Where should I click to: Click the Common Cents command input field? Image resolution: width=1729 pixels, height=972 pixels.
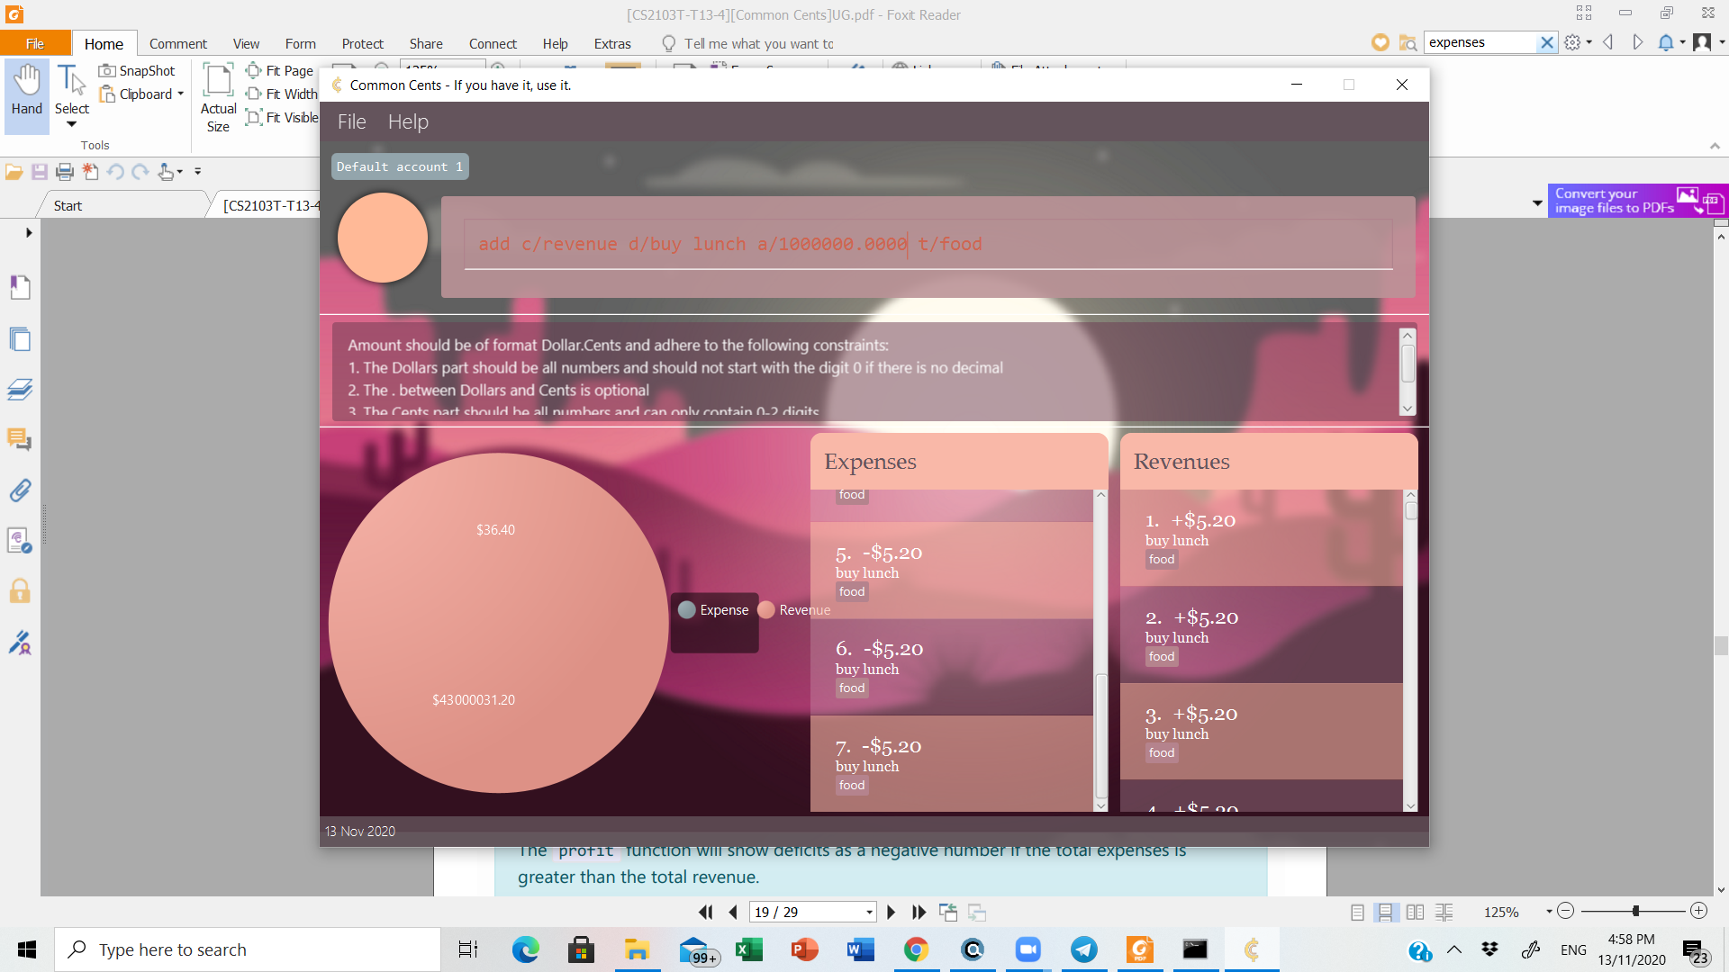pyautogui.click(x=928, y=244)
